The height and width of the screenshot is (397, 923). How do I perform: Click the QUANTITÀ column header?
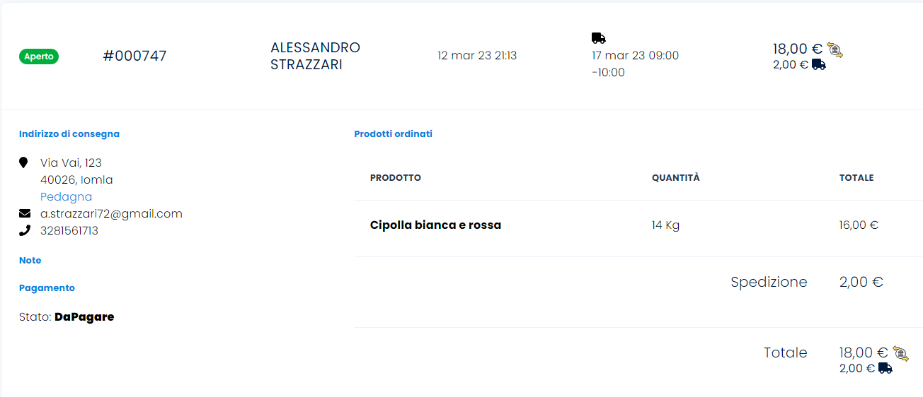point(675,178)
